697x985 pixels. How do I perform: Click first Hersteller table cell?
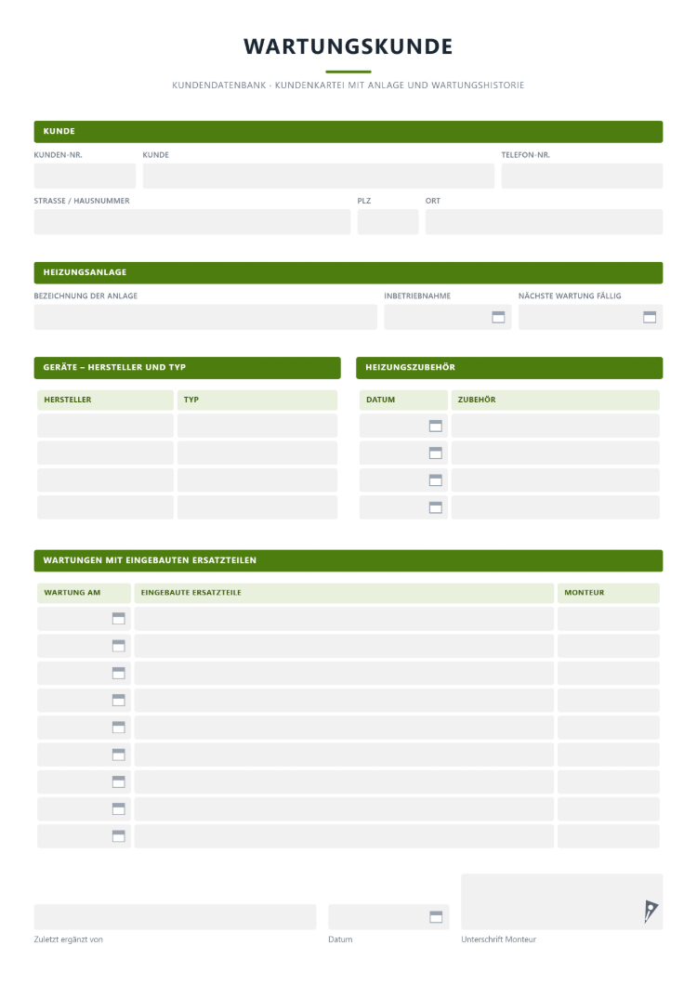105,426
